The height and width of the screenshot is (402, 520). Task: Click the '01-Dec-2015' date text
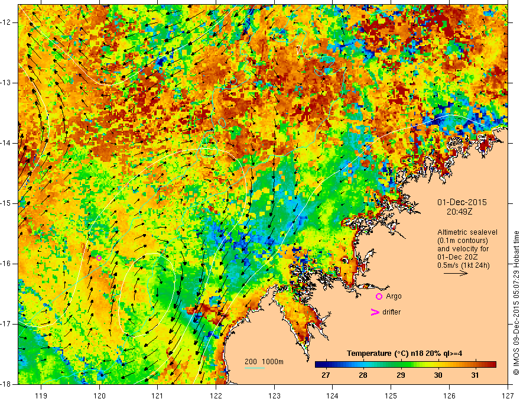(x=462, y=202)
